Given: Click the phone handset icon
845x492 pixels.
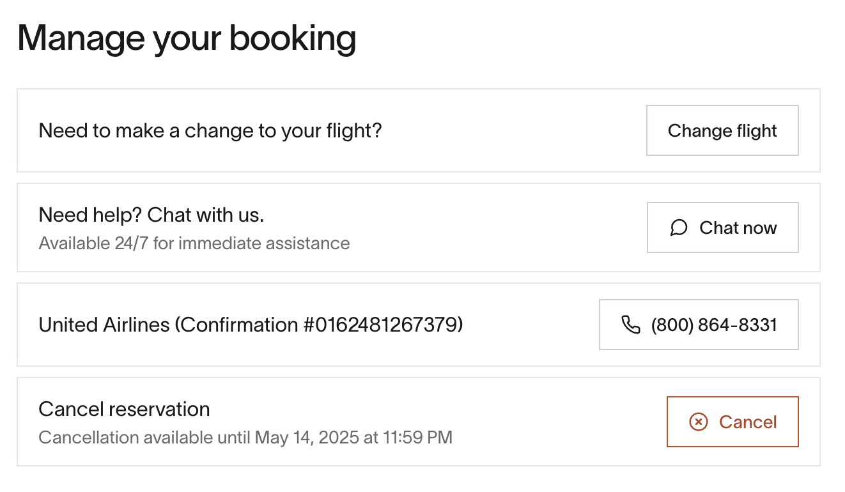Looking at the screenshot, I should pyautogui.click(x=630, y=325).
